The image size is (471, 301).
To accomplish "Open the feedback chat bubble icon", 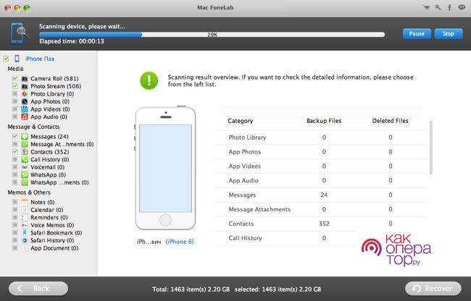I will point(462,8).
